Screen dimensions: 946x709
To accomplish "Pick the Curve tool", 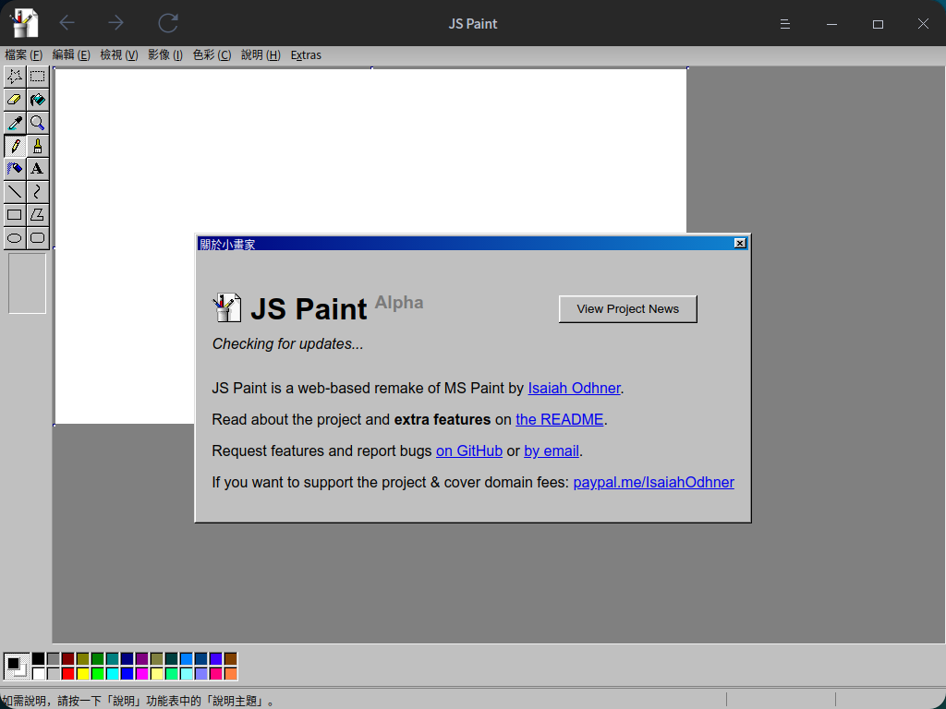I will [37, 192].
